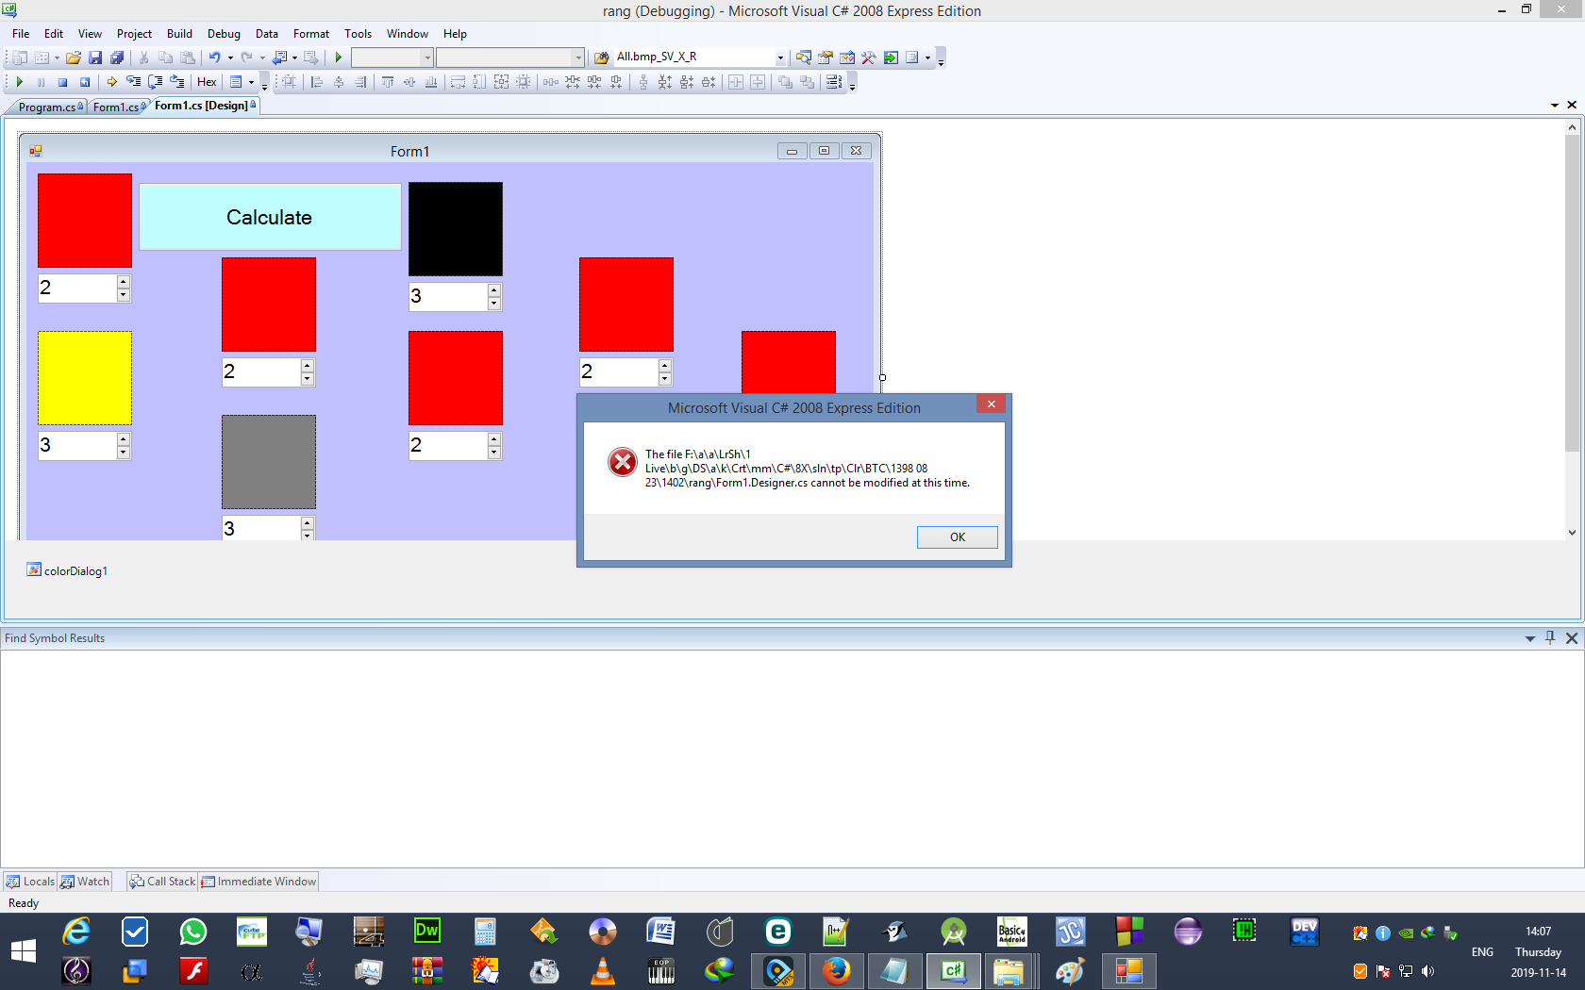Switch to the Form1.cs code tab

pos(118,107)
